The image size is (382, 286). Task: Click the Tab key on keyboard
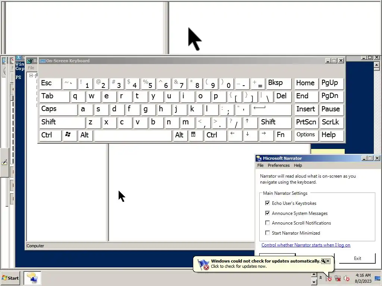[54, 96]
